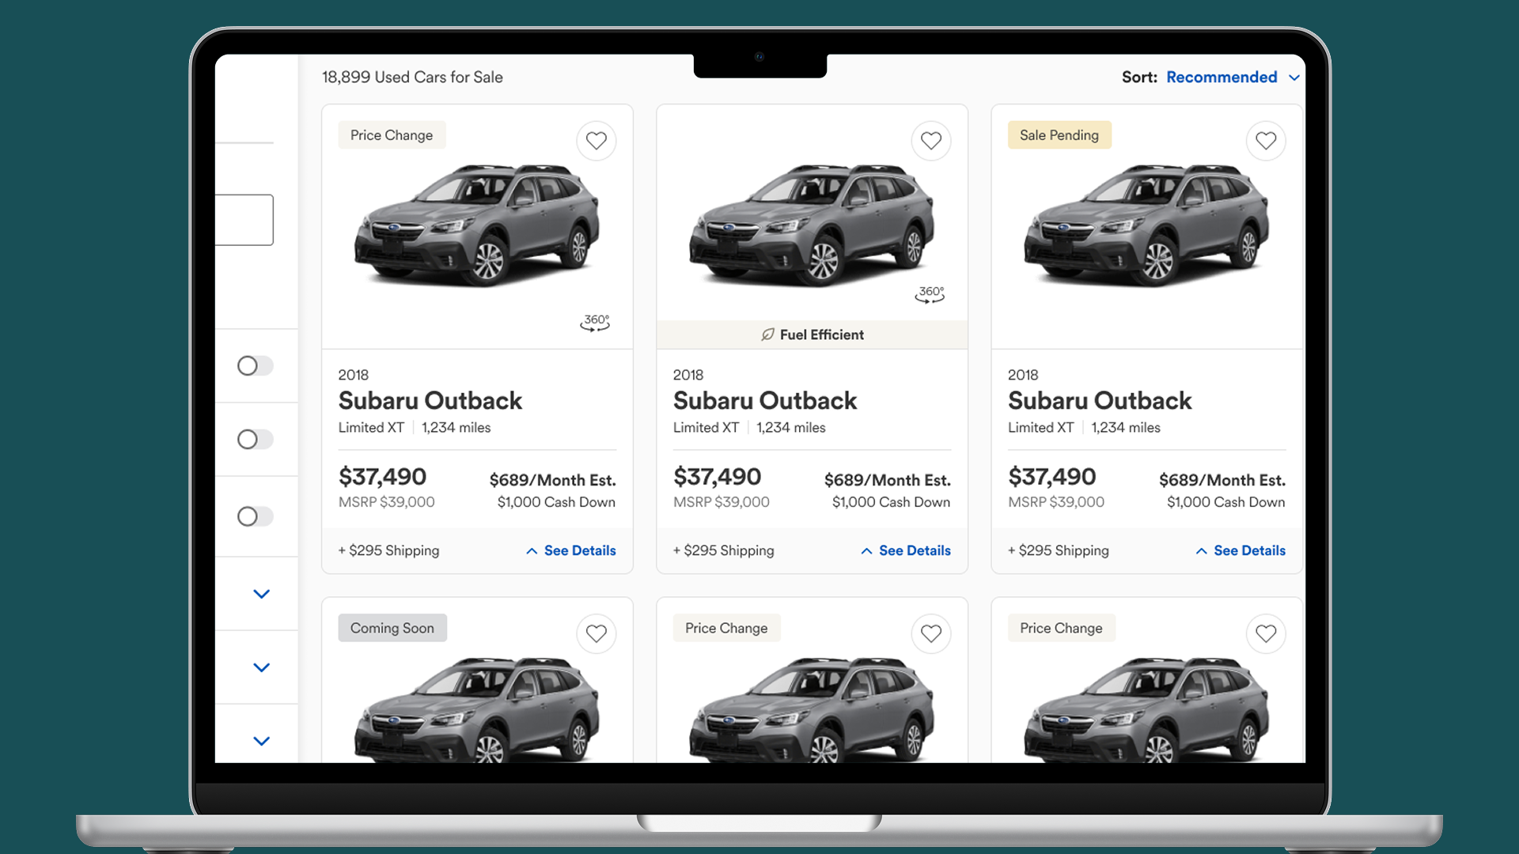Toggle the first sidebar filter switch
Screen dimensions: 1519x854
click(255, 365)
